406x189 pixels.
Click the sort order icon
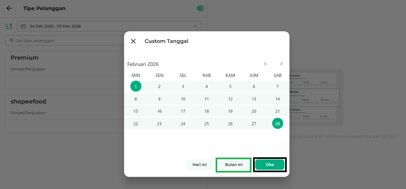(x=9, y=26)
